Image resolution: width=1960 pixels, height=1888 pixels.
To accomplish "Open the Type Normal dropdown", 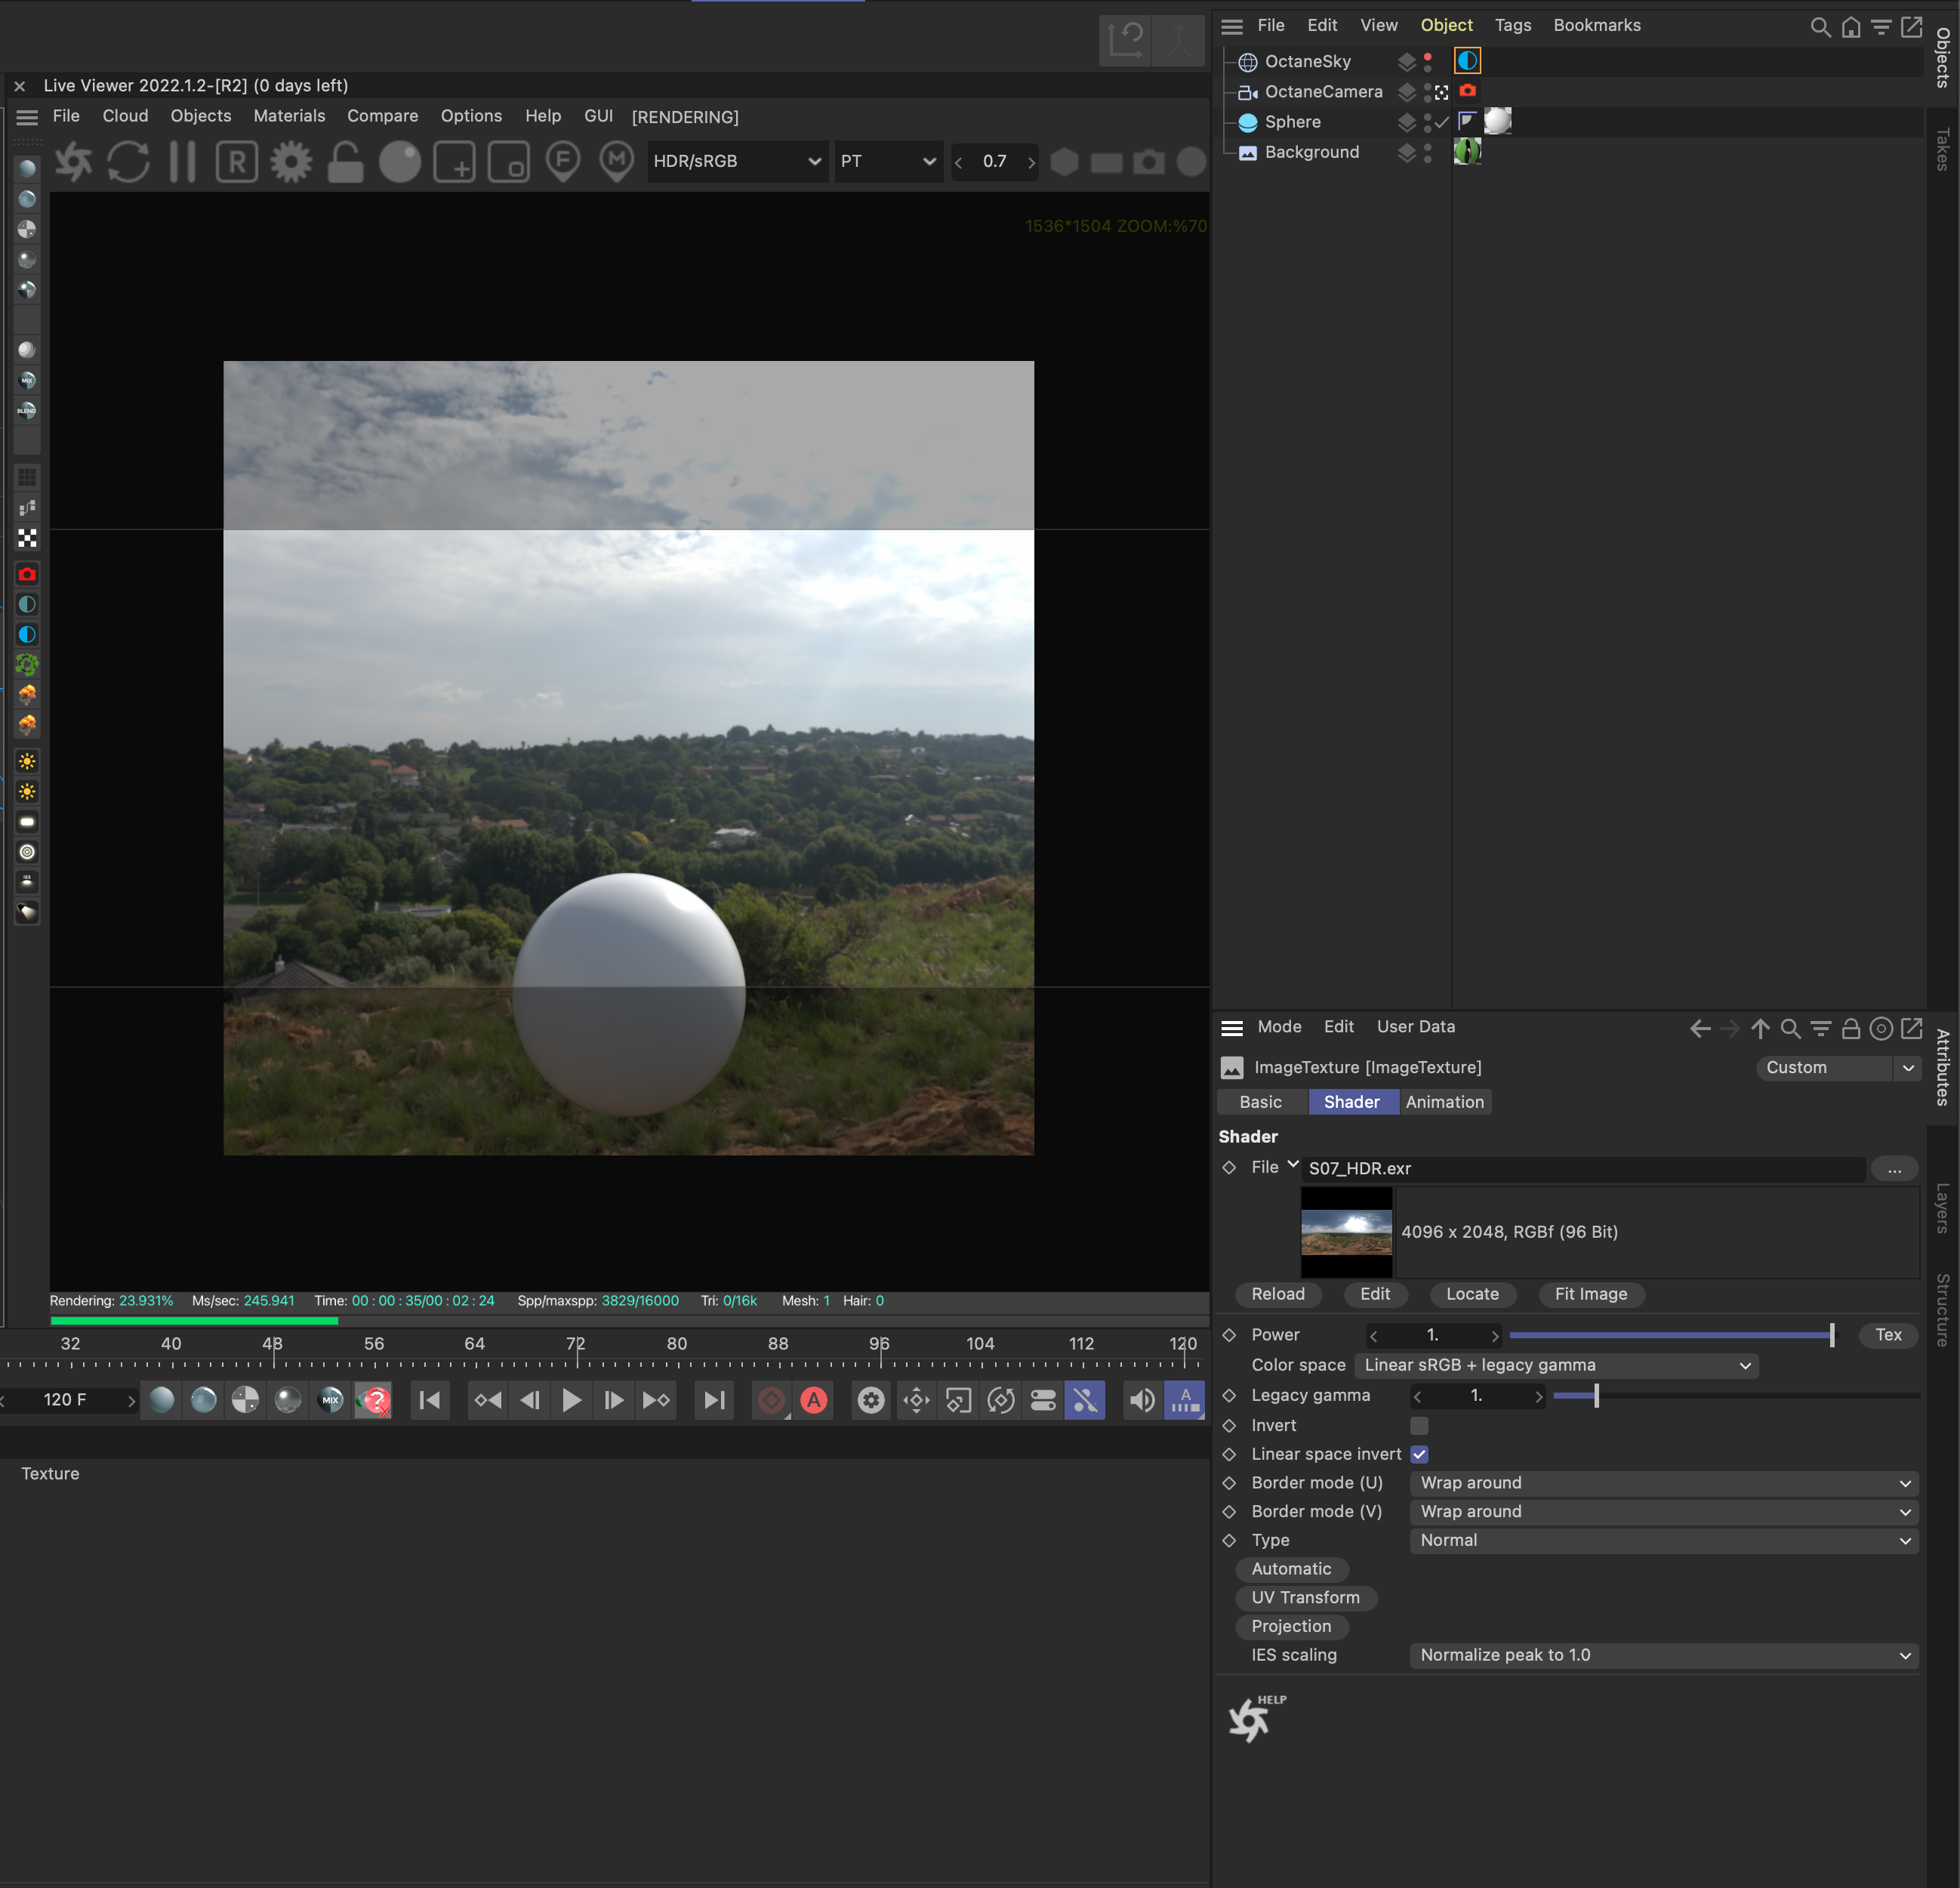I will pyautogui.click(x=1664, y=1541).
